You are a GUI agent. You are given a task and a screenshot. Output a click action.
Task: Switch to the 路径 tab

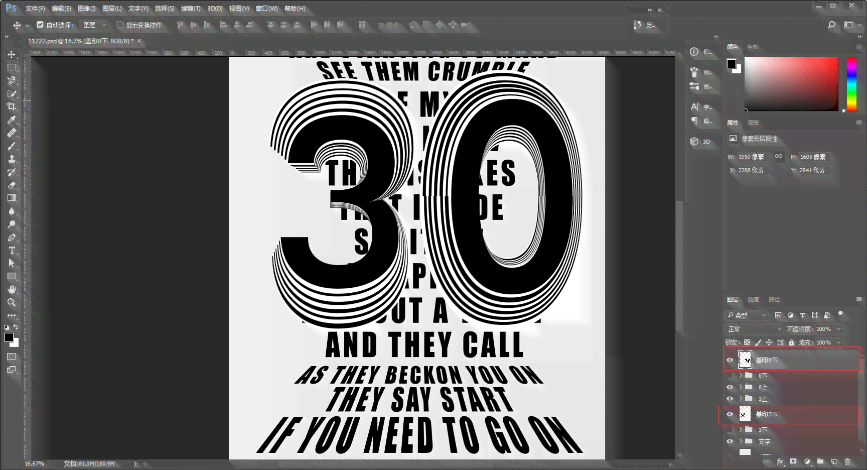point(774,299)
